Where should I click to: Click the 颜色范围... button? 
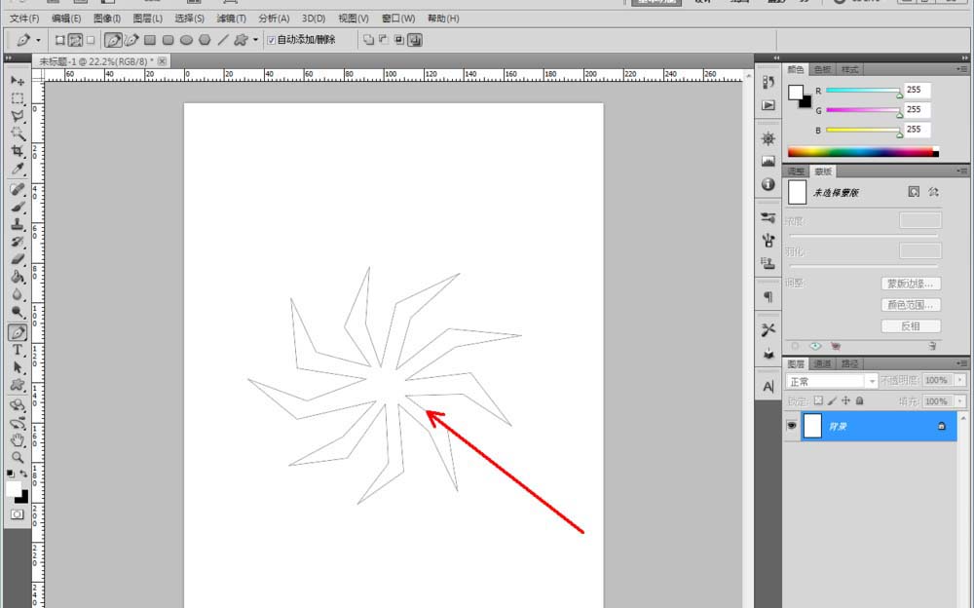tap(910, 305)
